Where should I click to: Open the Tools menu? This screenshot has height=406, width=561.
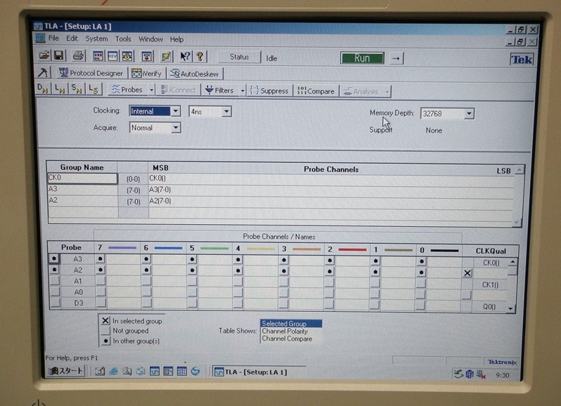tap(123, 39)
